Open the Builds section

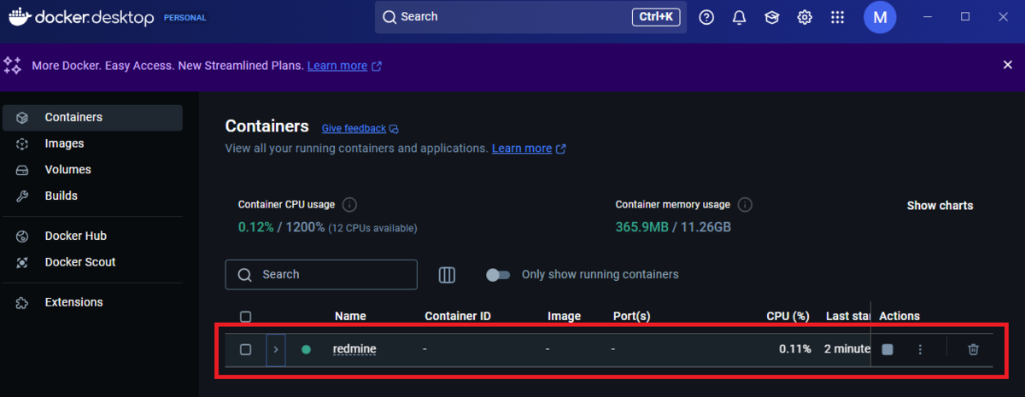pos(91,196)
